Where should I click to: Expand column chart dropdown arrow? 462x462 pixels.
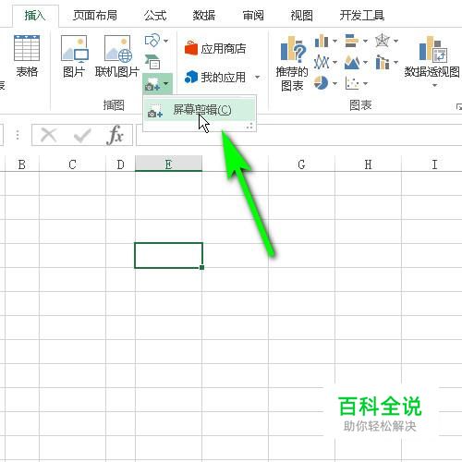pos(334,41)
